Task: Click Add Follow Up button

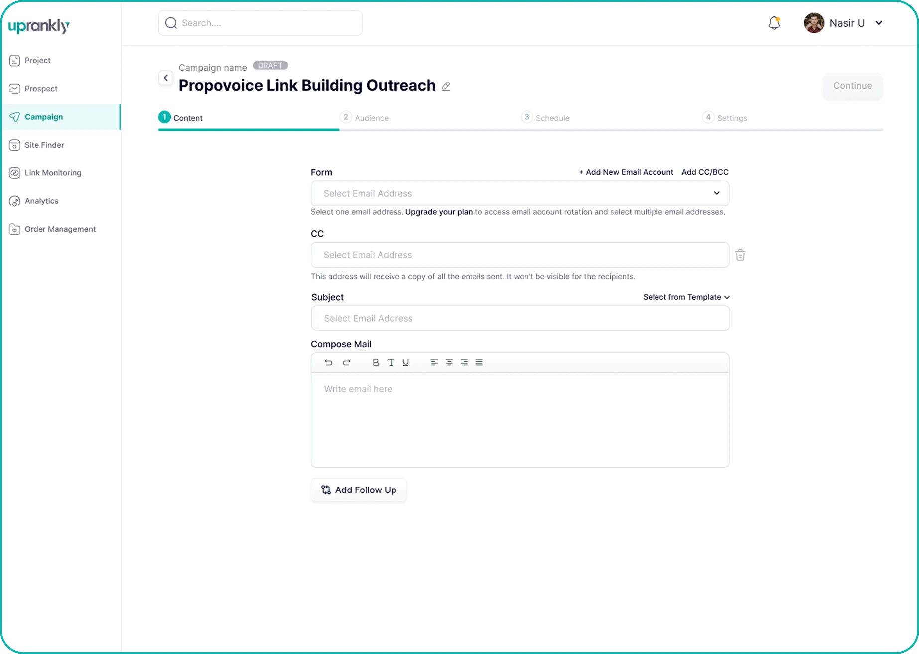Action: [x=359, y=490]
